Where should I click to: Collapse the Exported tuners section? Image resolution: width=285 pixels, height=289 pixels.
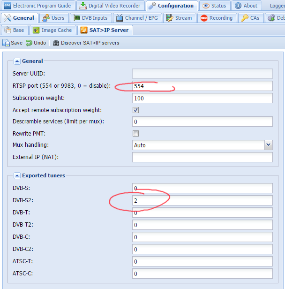tap(17, 176)
